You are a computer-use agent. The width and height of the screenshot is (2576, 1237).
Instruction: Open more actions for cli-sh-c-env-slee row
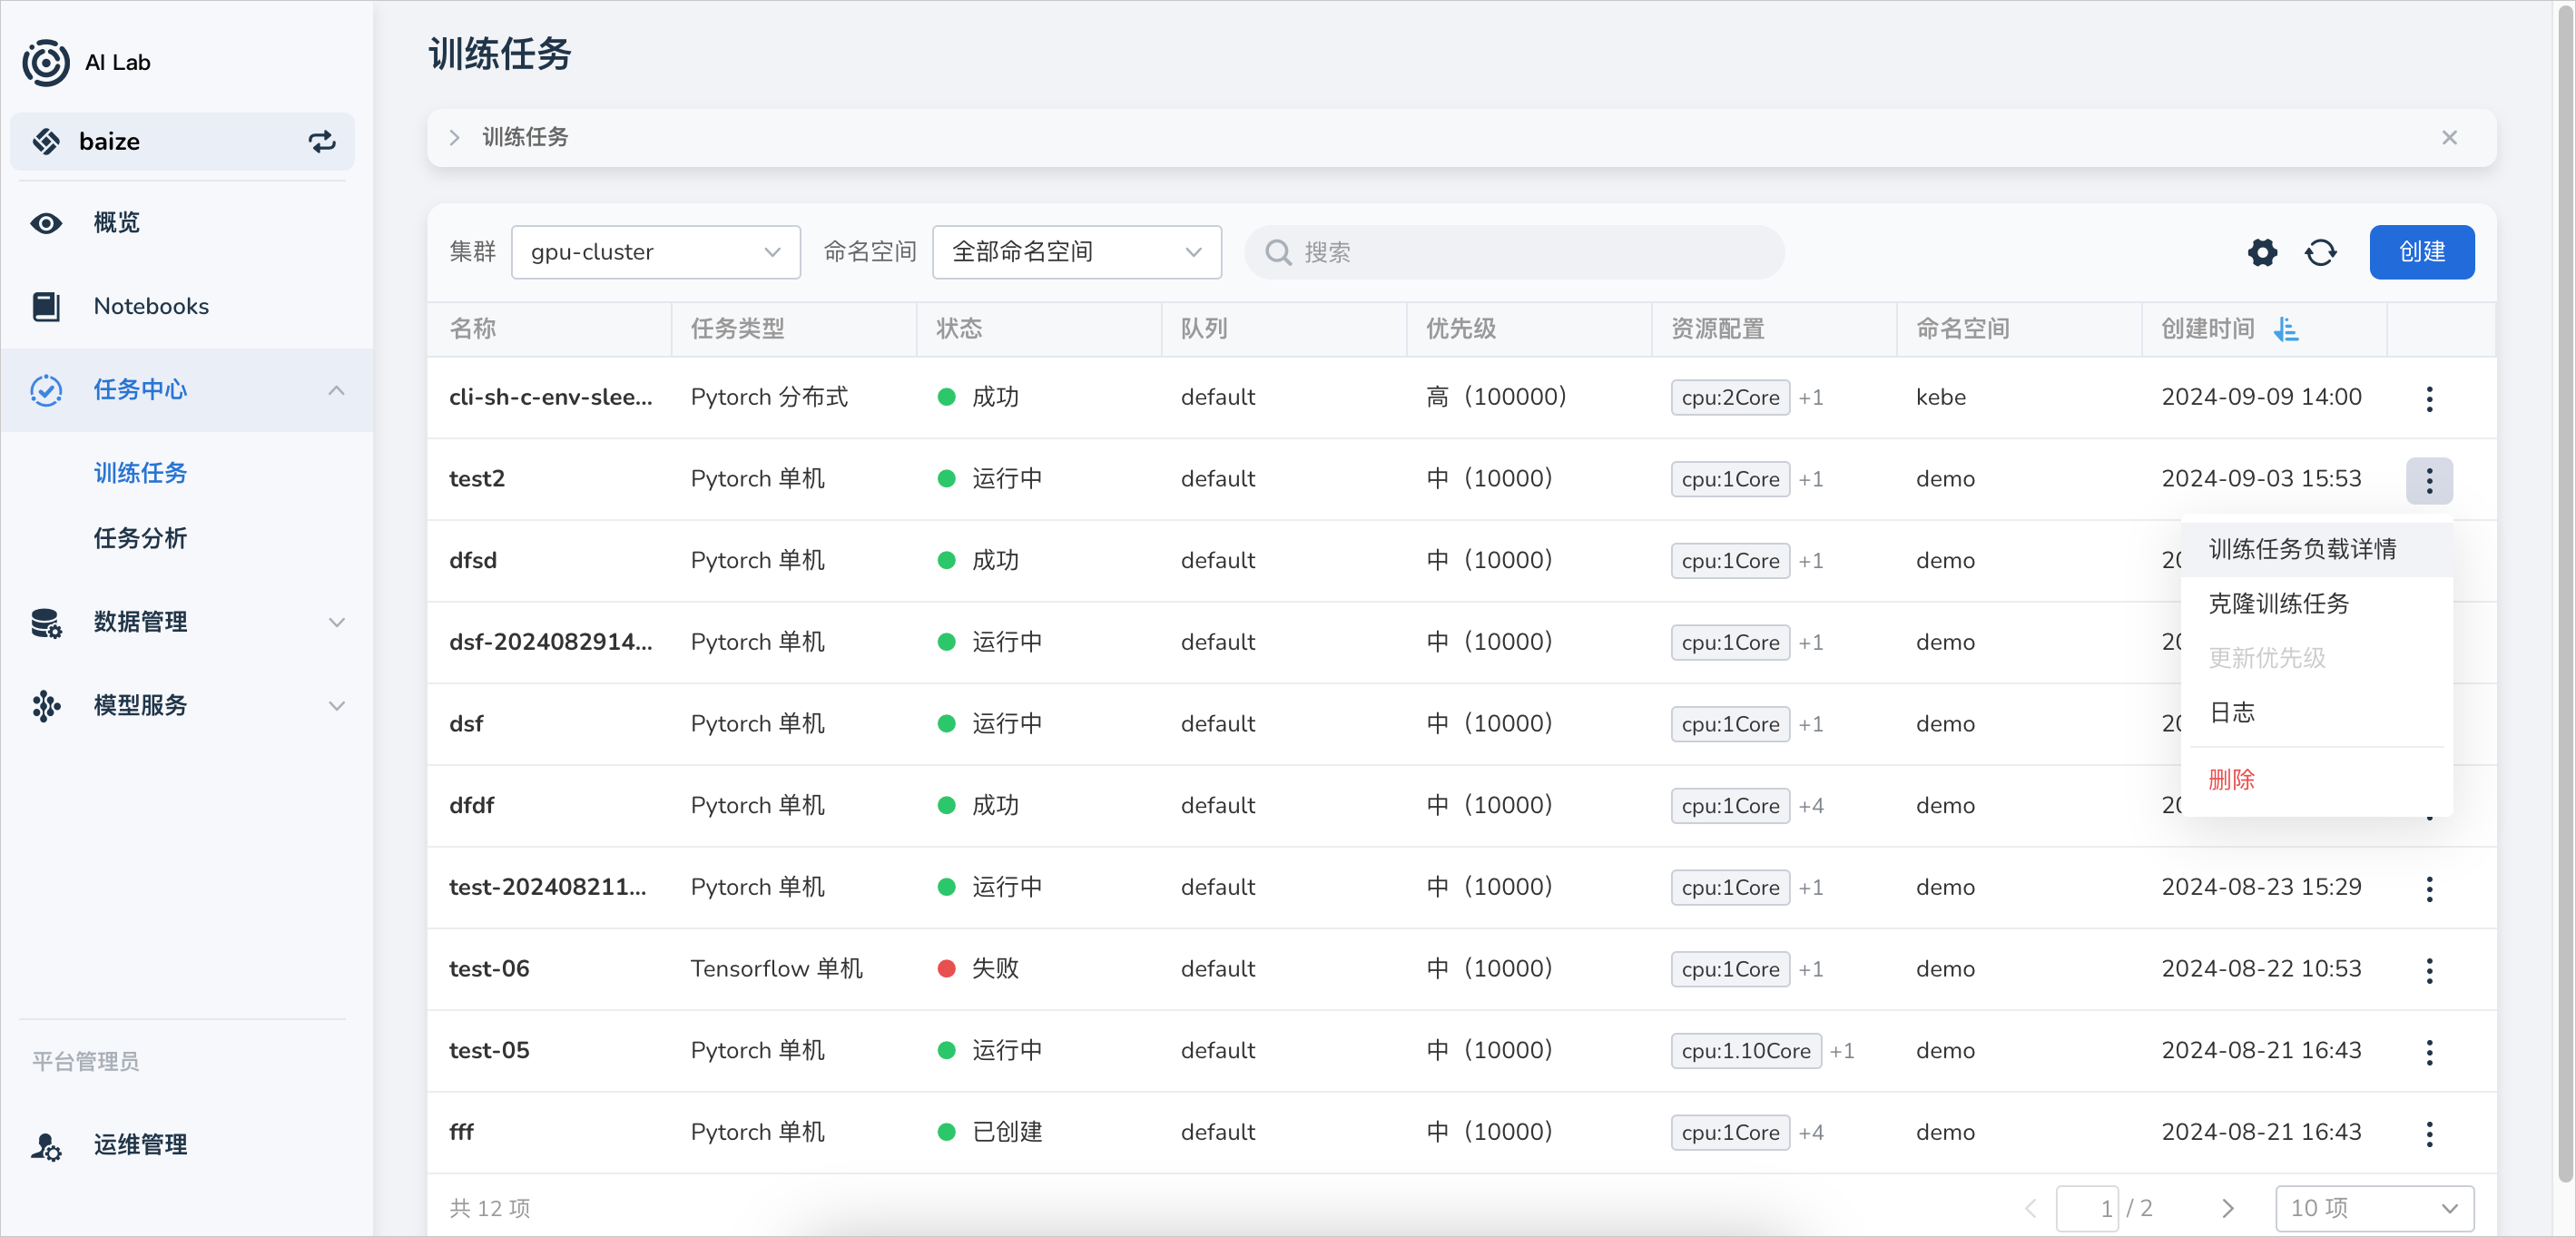2429,398
